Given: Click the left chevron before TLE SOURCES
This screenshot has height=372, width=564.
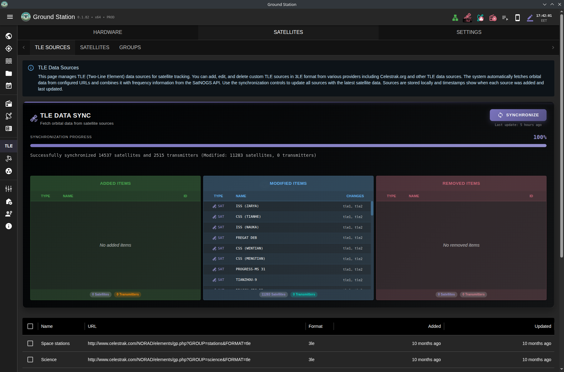Looking at the screenshot, I should click(x=24, y=47).
